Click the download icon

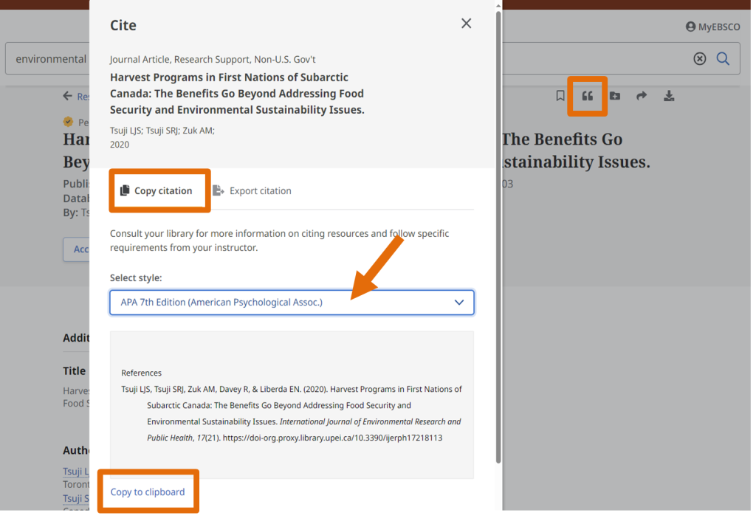(x=669, y=96)
